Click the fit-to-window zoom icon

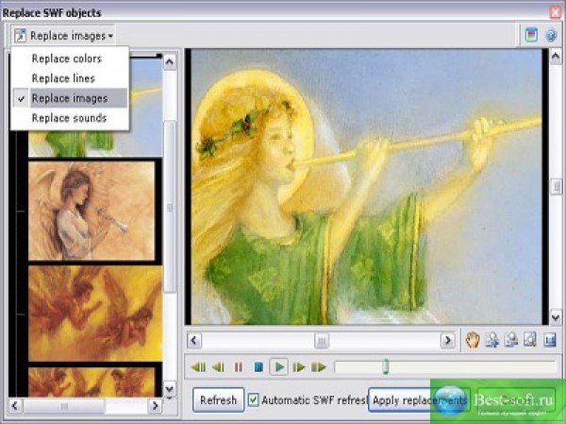(x=530, y=340)
